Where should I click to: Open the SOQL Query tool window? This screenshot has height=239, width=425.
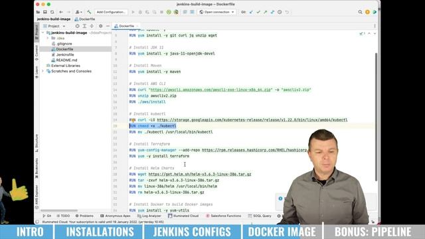pos(260,216)
